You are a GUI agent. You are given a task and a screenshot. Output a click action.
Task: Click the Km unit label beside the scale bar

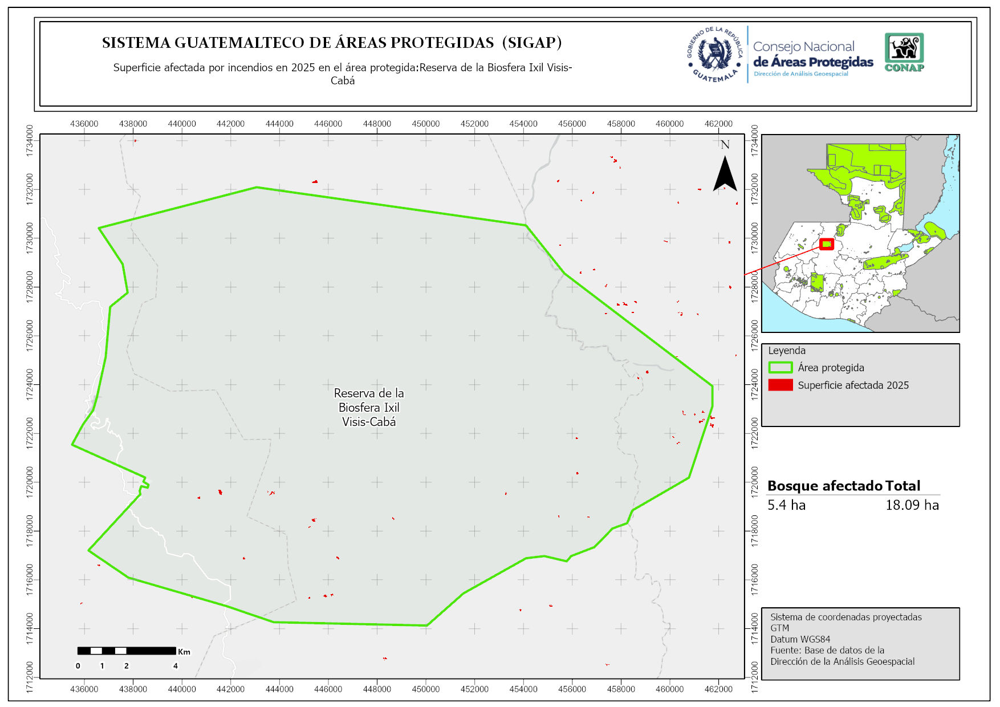184,652
